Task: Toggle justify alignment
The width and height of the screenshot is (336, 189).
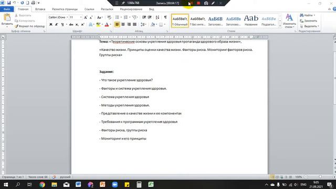Action: (134, 25)
